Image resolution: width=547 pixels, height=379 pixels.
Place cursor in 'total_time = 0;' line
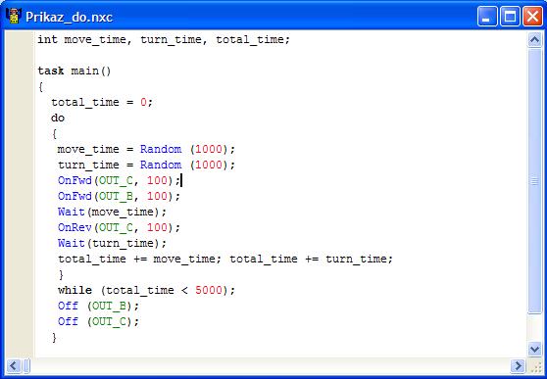pos(102,103)
